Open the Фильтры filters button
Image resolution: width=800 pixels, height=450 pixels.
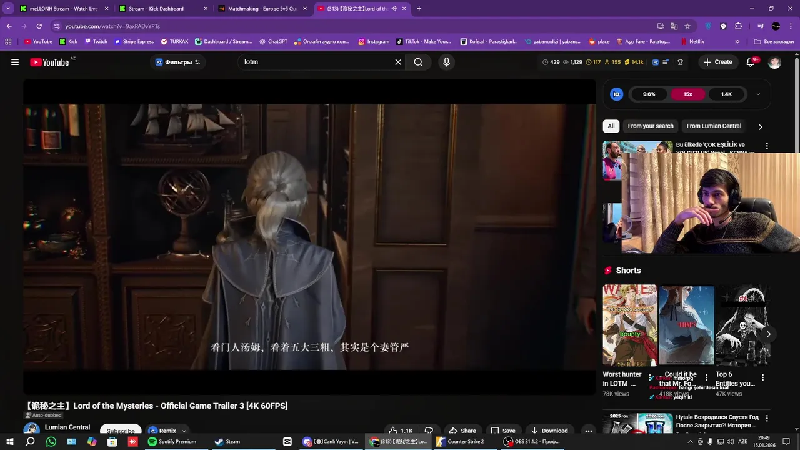click(x=178, y=62)
